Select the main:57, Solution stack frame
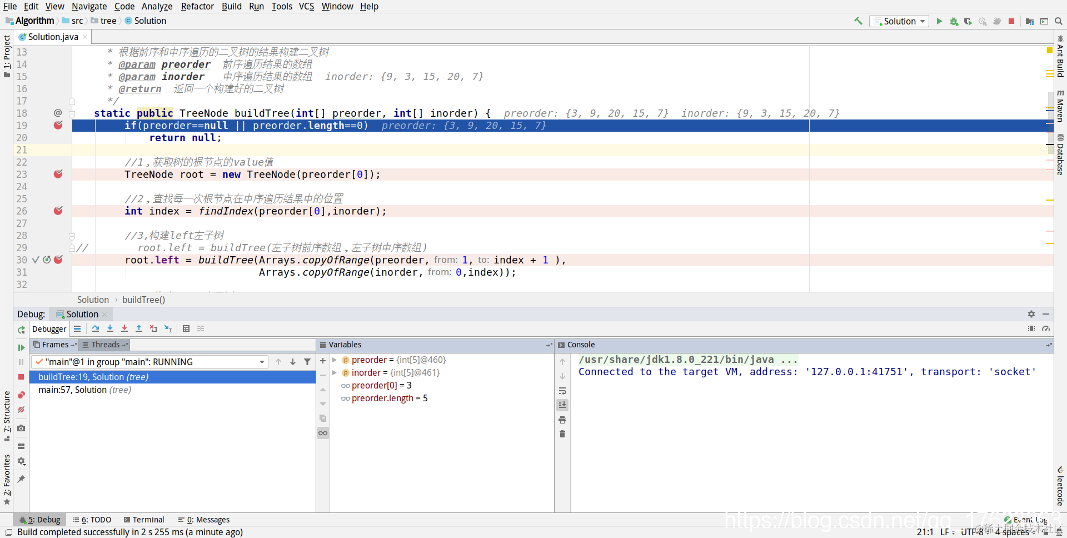Screen dimensions: 1067x538 coord(172,390)
